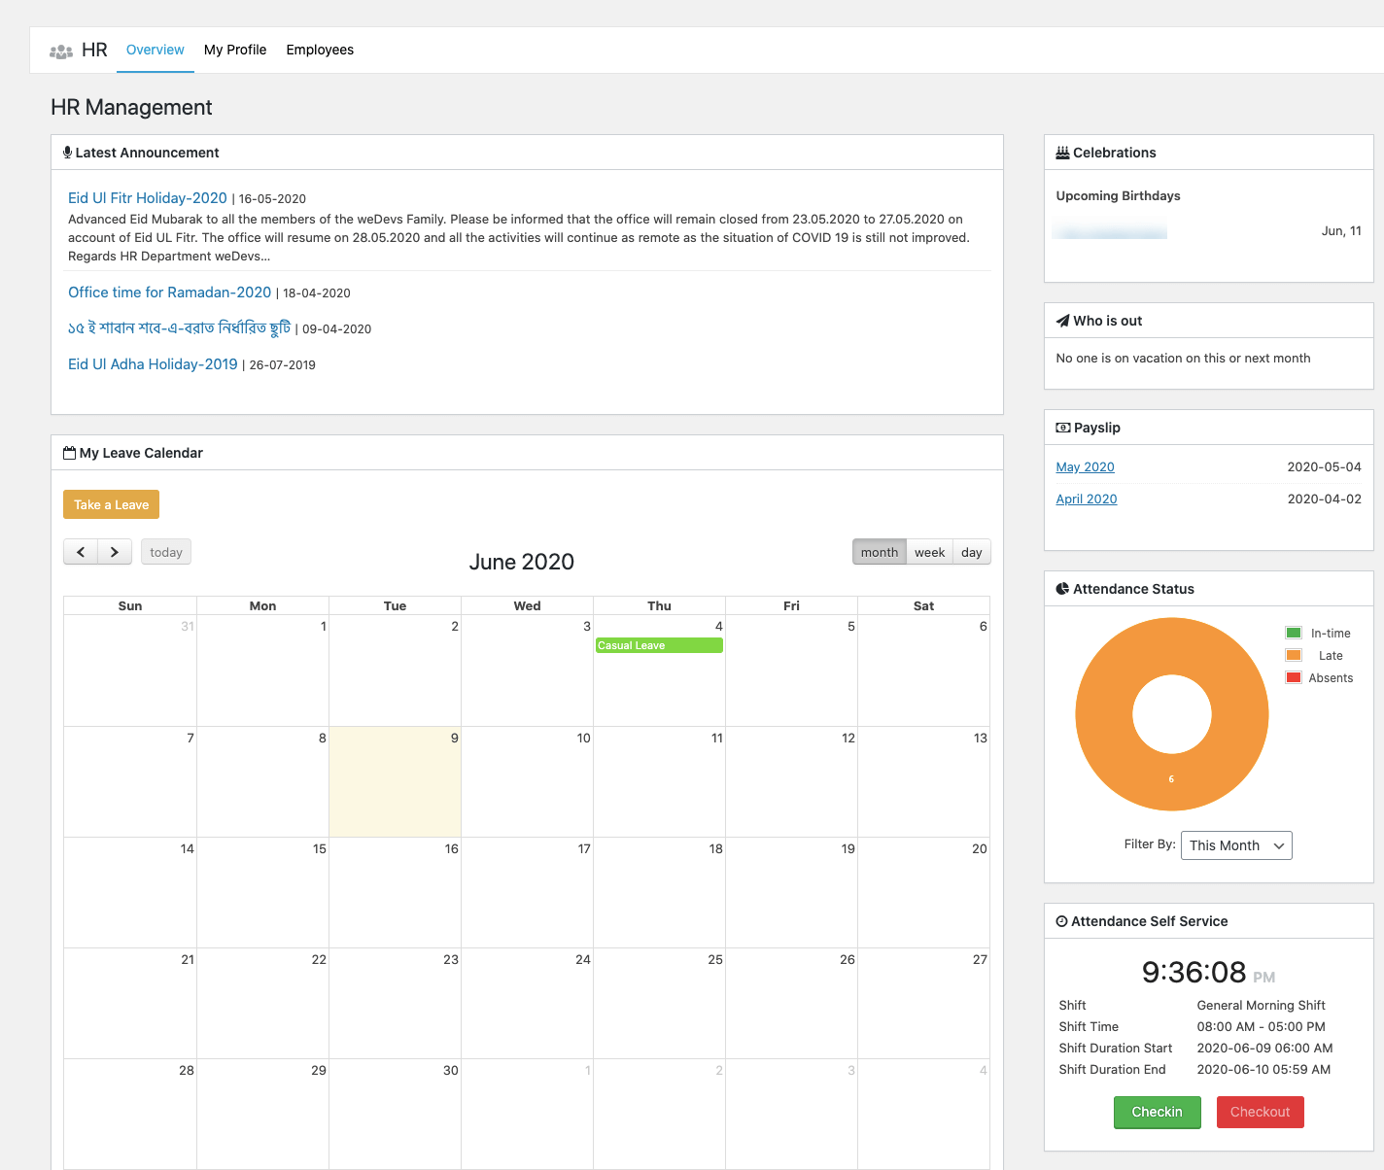1384x1170 pixels.
Task: Click the globe icon beside Attendance Status
Action: (1061, 588)
